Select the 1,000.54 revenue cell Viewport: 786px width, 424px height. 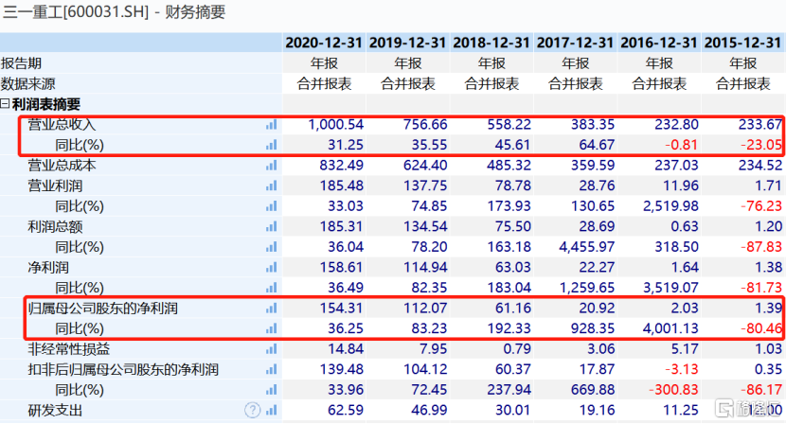point(335,125)
